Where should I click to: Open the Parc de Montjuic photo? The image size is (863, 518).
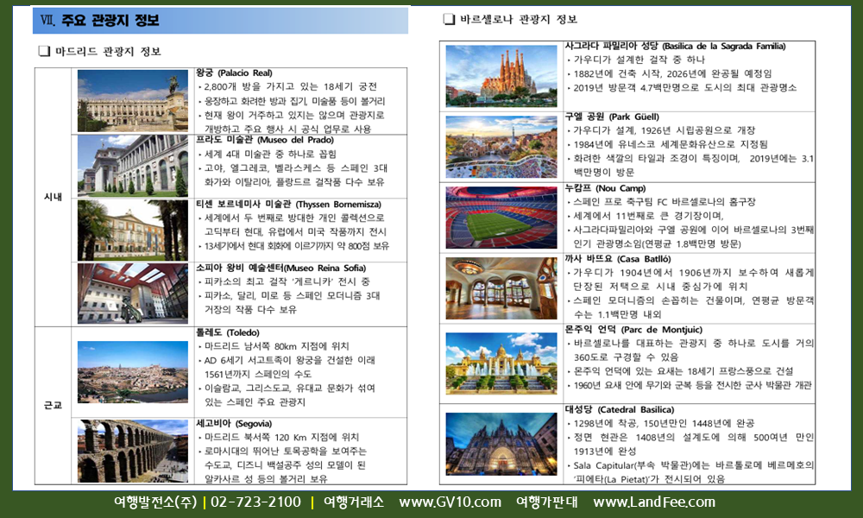pyautogui.click(x=501, y=363)
